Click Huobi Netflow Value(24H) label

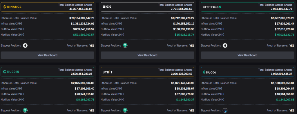click(x=213, y=100)
